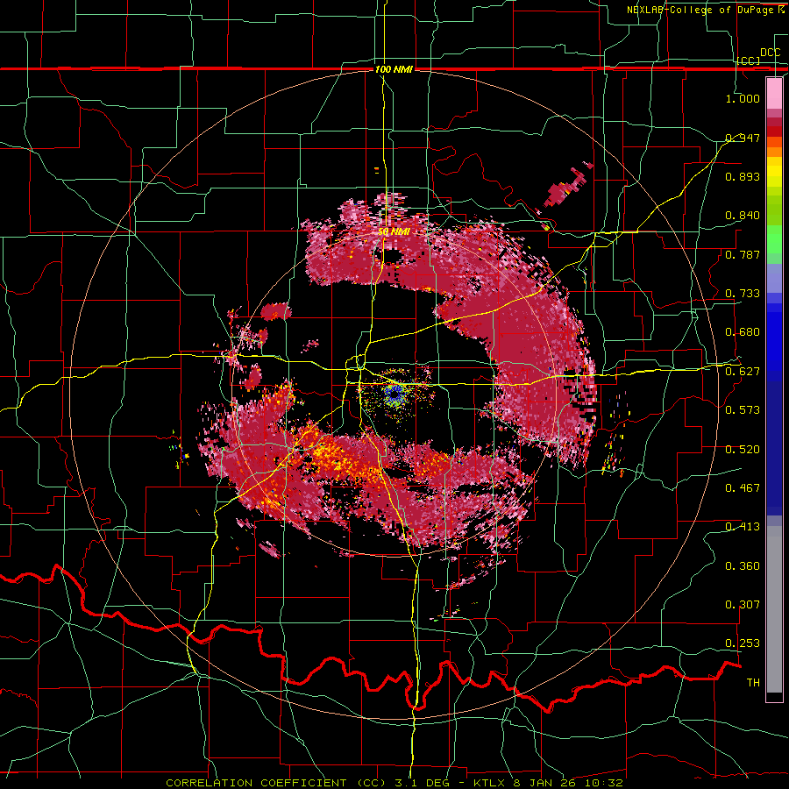Click the KTLX station identifier in the caption
789x789 pixels.
[489, 783]
